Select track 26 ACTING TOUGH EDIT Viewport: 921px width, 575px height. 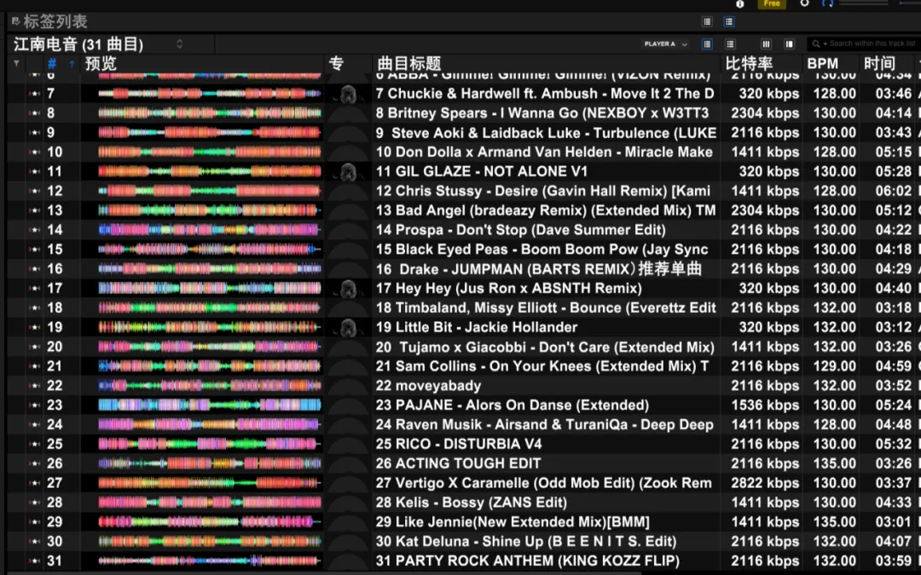click(458, 463)
